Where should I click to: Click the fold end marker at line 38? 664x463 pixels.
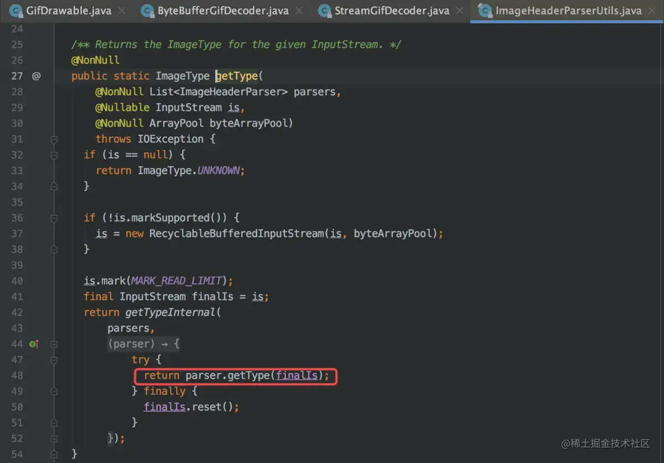tap(54, 249)
